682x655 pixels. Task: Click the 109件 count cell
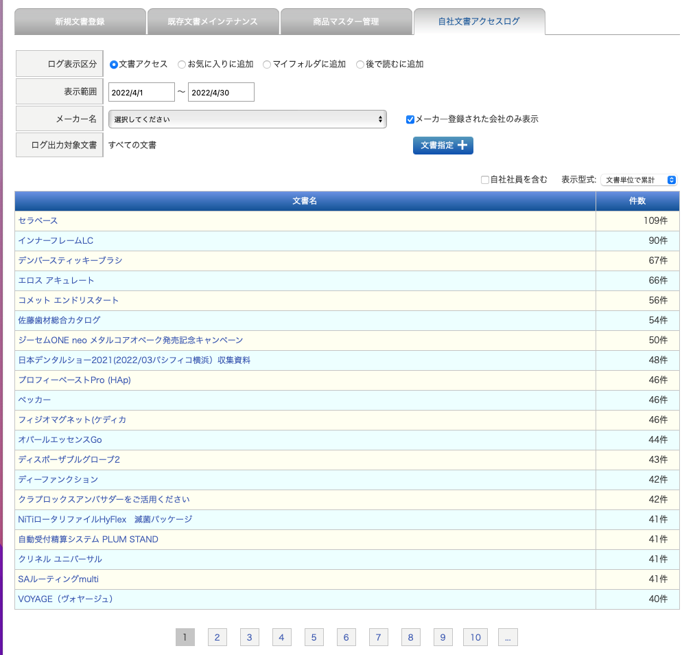[637, 220]
